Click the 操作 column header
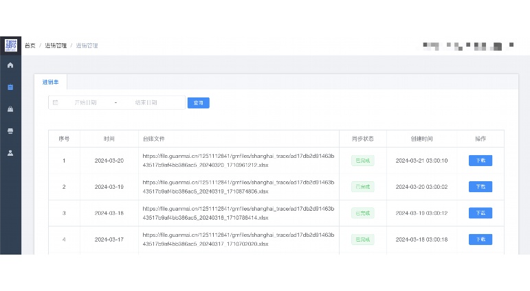This screenshot has width=530, height=291. point(481,139)
